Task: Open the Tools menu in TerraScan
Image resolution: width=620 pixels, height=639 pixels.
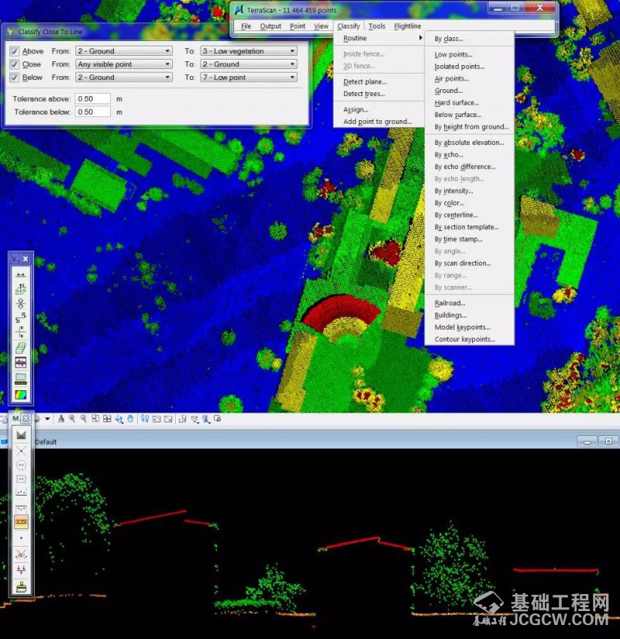Action: click(x=377, y=26)
